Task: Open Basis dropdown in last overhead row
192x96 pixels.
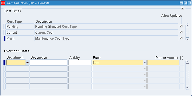Action: [145, 87]
